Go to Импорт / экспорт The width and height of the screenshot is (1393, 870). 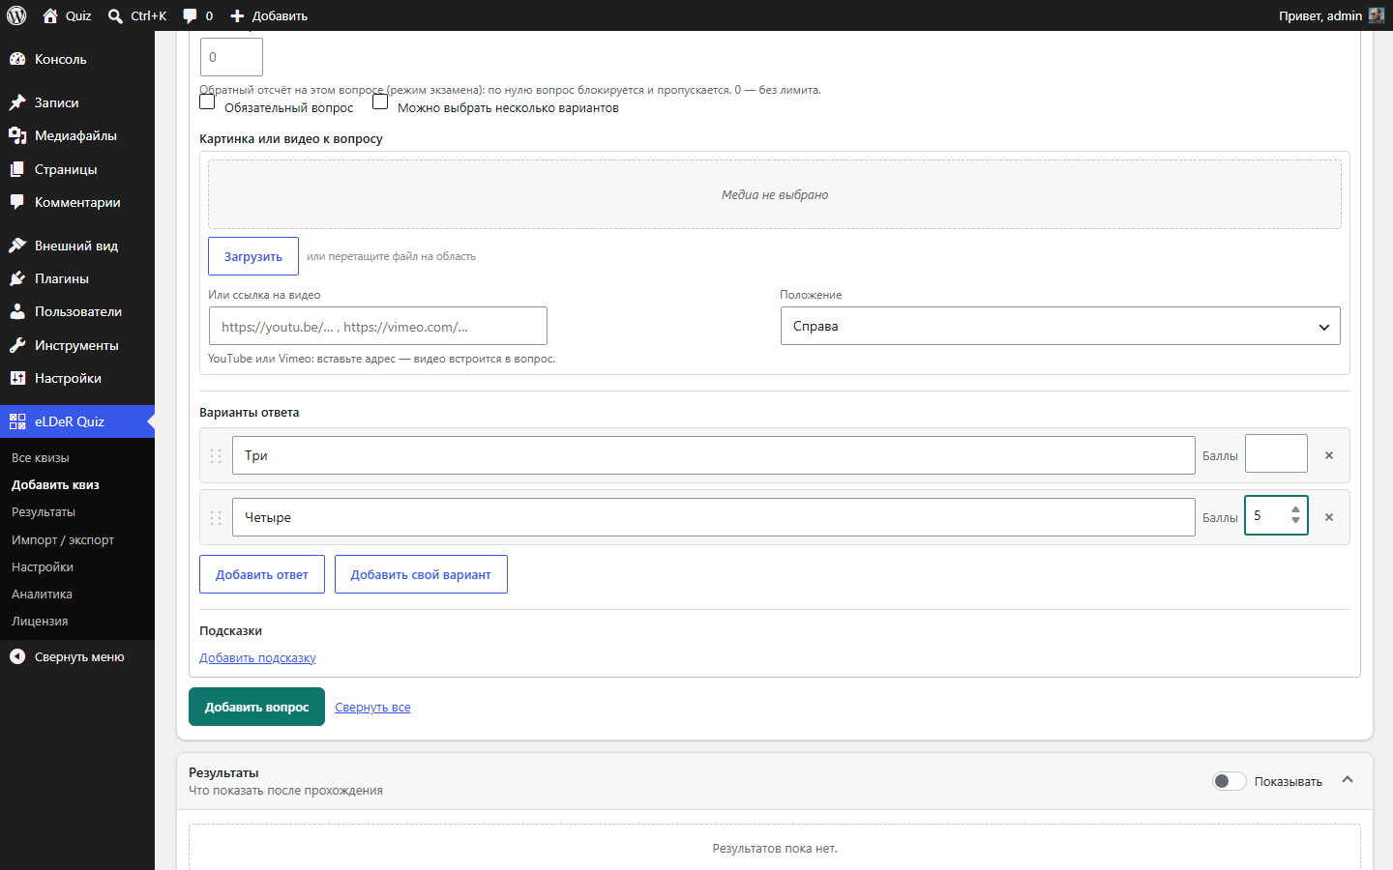pyautogui.click(x=63, y=539)
